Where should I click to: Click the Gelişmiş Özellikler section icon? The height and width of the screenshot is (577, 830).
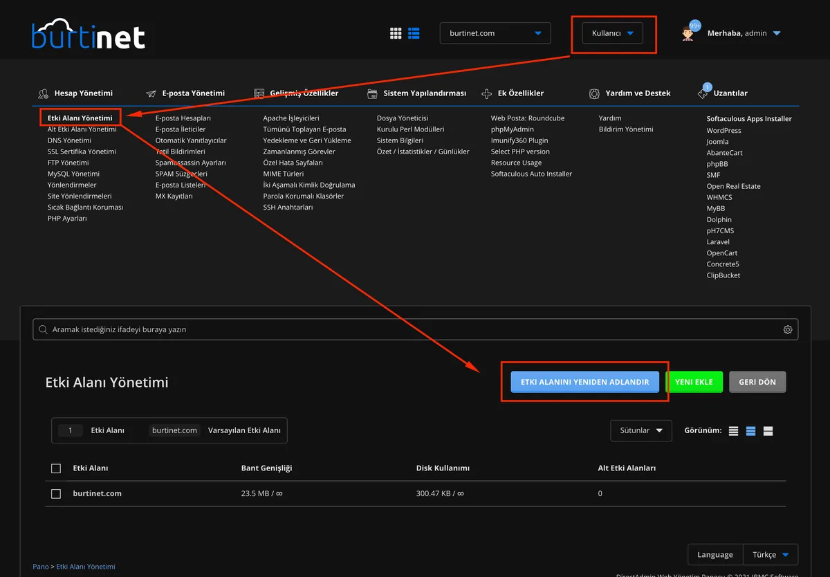coord(259,93)
